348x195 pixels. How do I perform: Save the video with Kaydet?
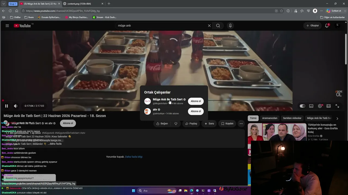pyautogui.click(x=227, y=123)
